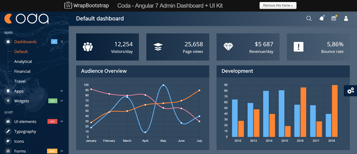Click the orange 2016 bar
Image resolution: width=357 pixels, height=154 pixels.
[303, 112]
